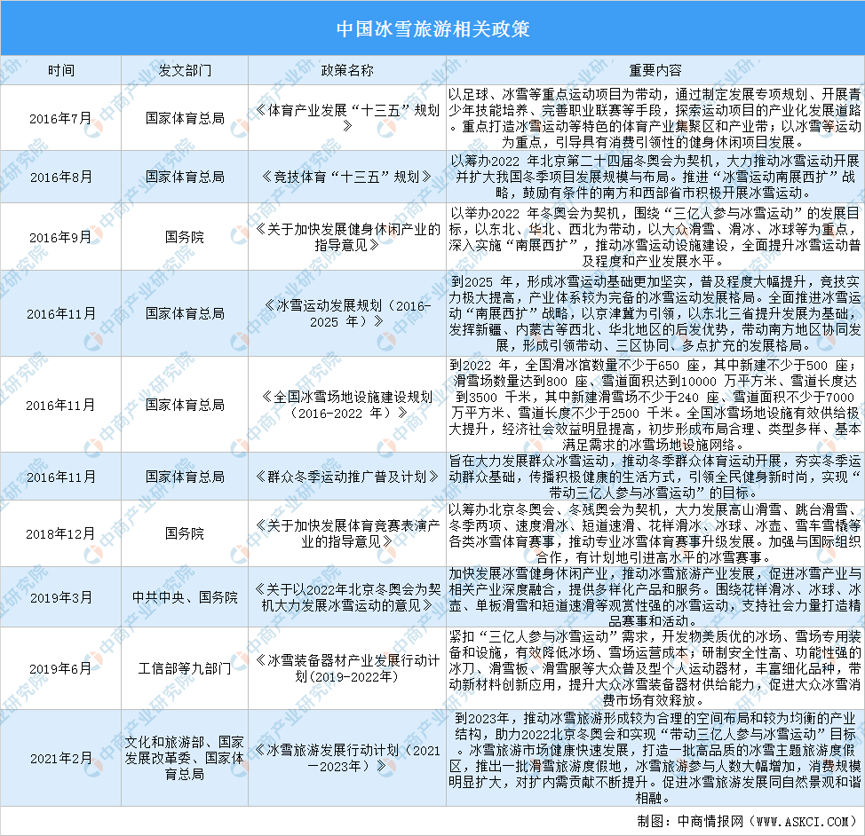Click policy 《体育产业发展"十三五"规划》
This screenshot has height=836, width=865.
click(x=347, y=118)
